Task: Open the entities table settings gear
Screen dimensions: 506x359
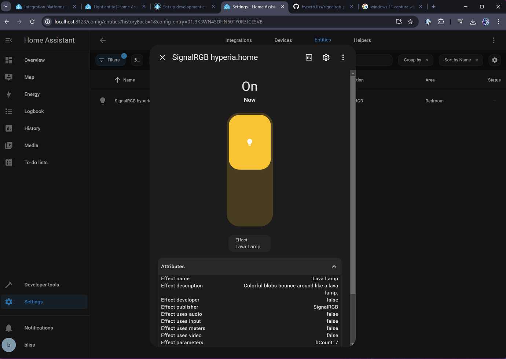Action: (x=494, y=60)
